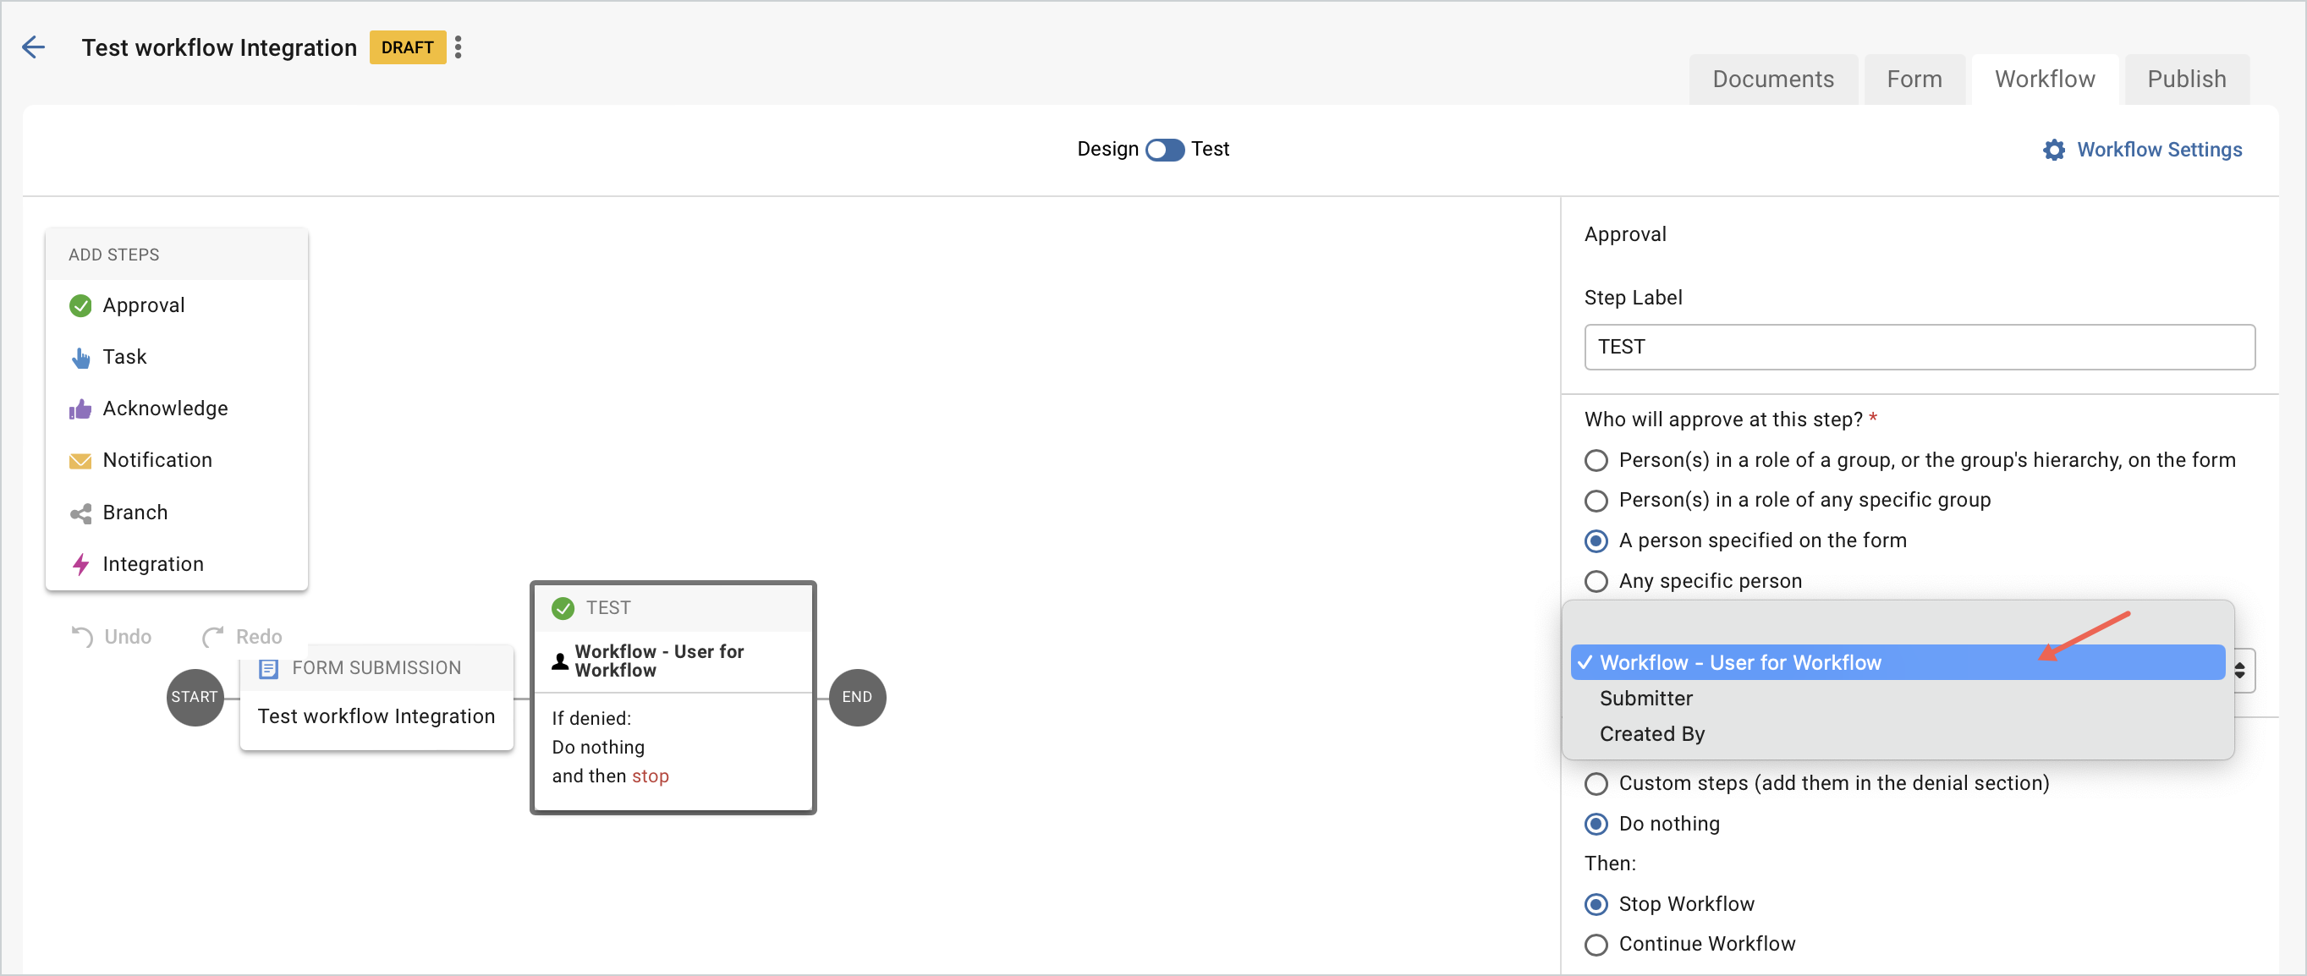Open the Publish tab

[2187, 79]
